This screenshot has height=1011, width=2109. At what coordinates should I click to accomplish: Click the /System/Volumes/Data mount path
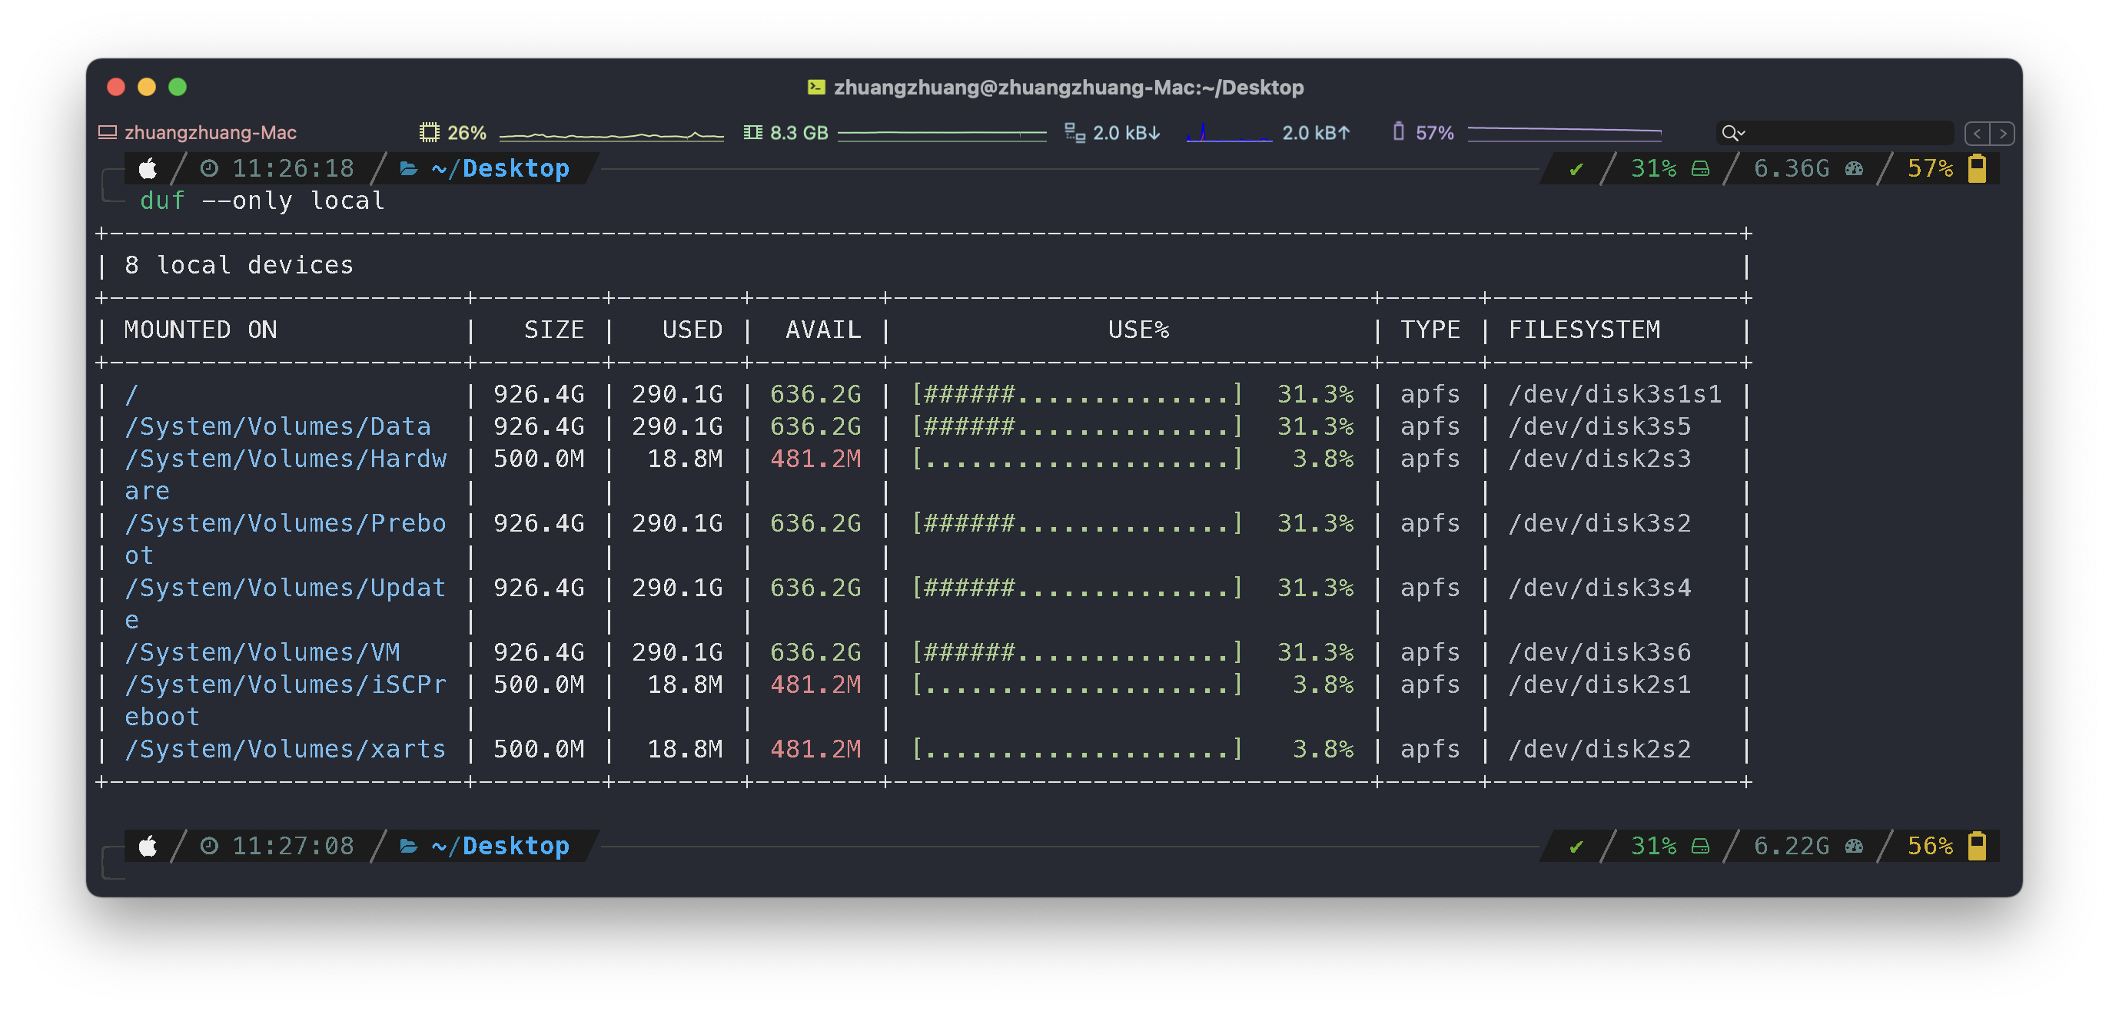tap(277, 426)
